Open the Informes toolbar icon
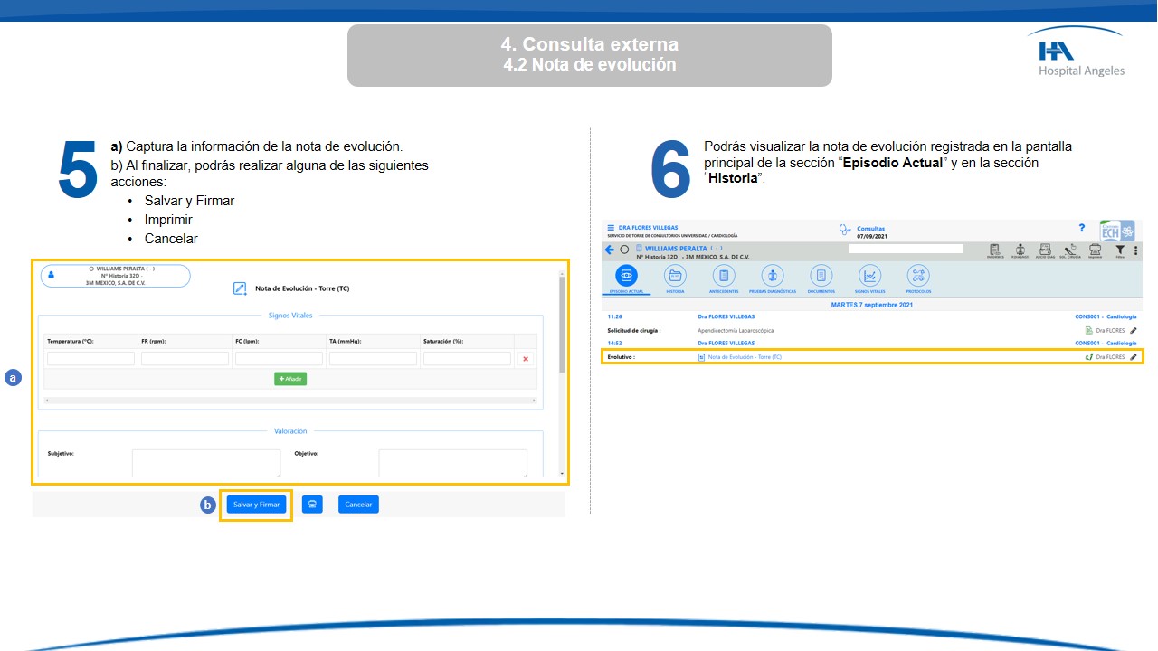Viewport: 1158px width, 651px height. (x=995, y=250)
